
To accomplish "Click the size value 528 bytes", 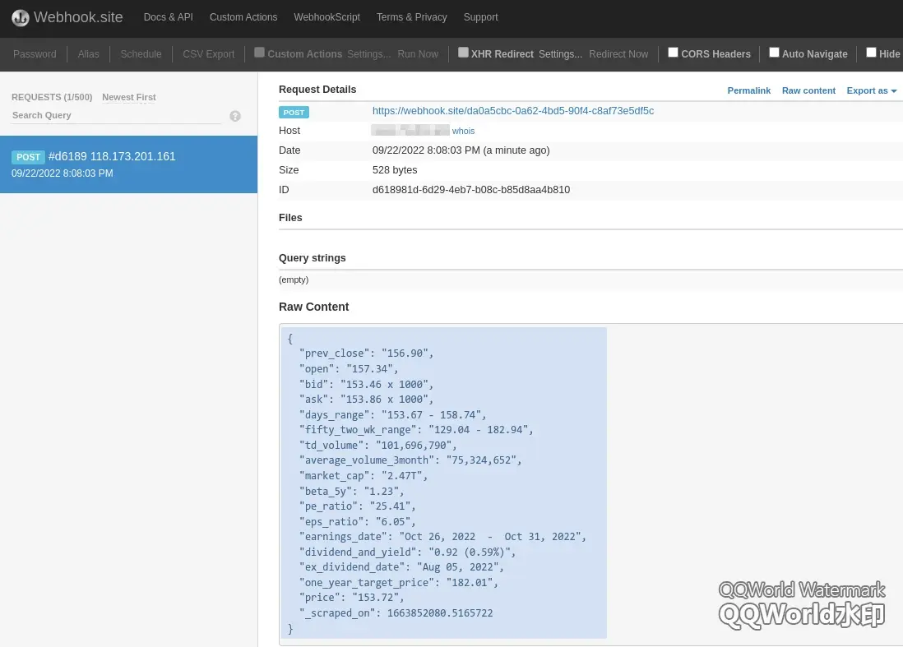I will click(x=395, y=170).
